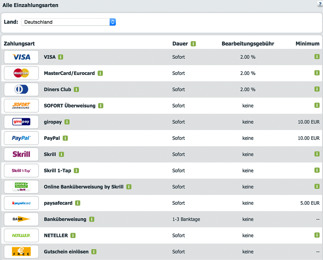323x260 pixels.
Task: Click the 2.00 % fee in VISA row
Action: pos(248,57)
